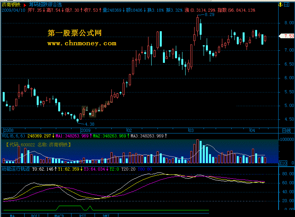
Task: Click the 收7.53 close price text
Action: [91, 10]
